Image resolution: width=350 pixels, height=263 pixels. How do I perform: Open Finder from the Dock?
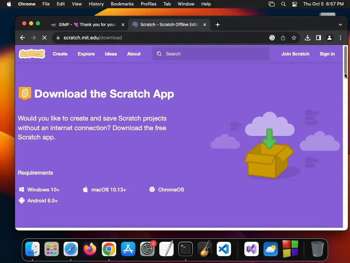tap(32, 249)
